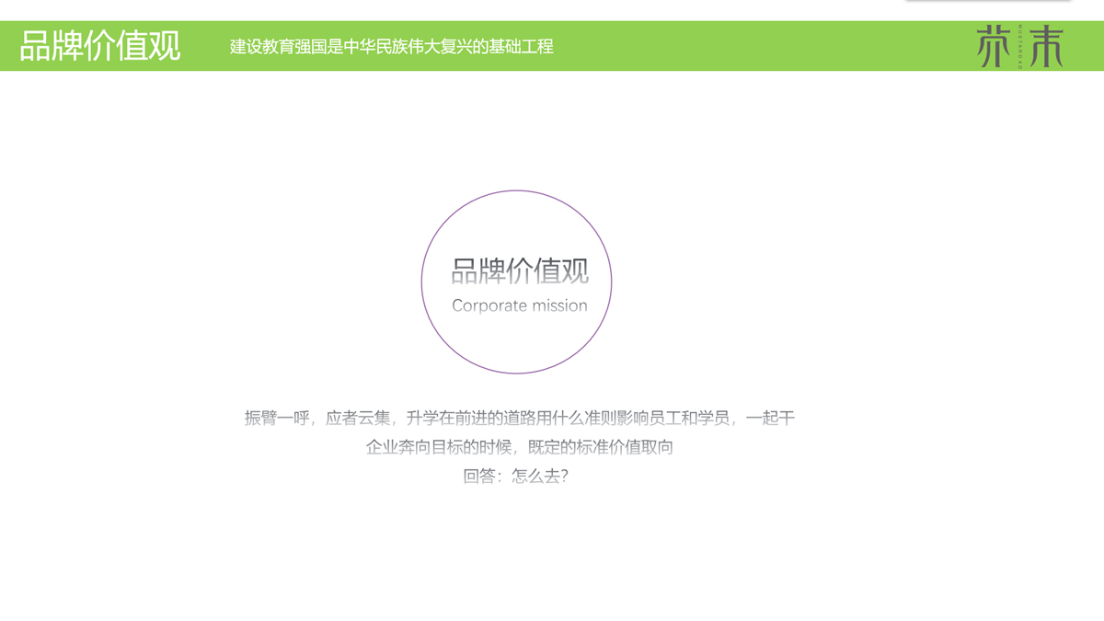Select the 品牌价值观 heading inside the circle
This screenshot has width=1104, height=621.
(x=519, y=271)
